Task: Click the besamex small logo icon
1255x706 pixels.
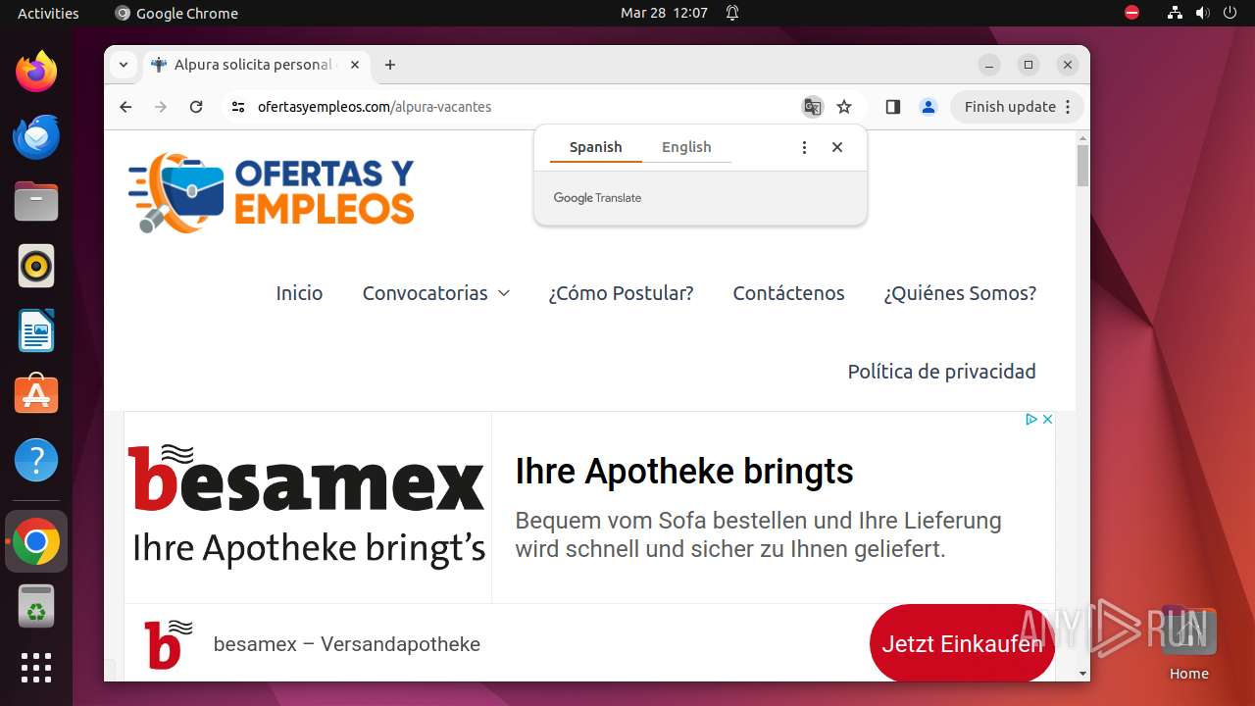Action: click(x=168, y=644)
